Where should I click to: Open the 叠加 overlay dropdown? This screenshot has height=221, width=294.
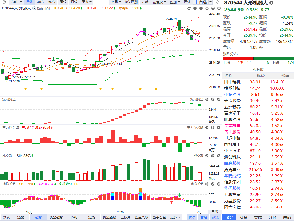175,2
